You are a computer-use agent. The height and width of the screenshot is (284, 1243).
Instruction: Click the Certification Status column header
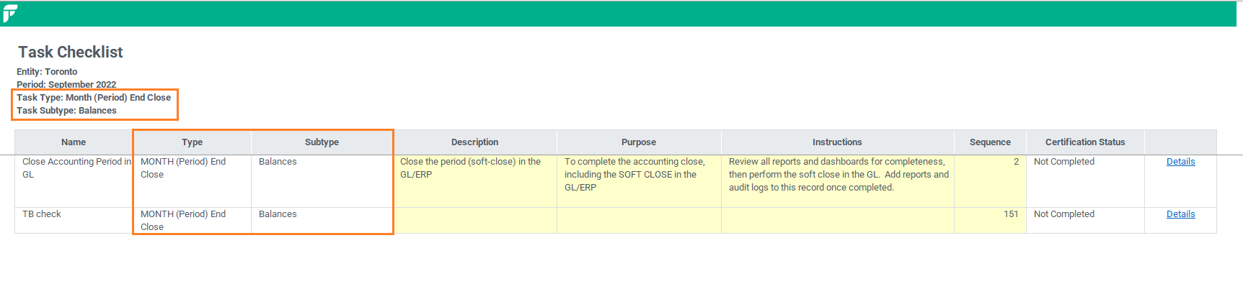[x=1085, y=142]
